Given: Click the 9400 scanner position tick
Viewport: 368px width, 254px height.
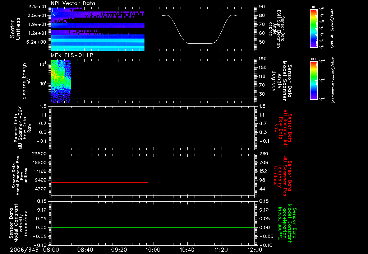Looking at the screenshot, I should pyautogui.click(x=40, y=180).
